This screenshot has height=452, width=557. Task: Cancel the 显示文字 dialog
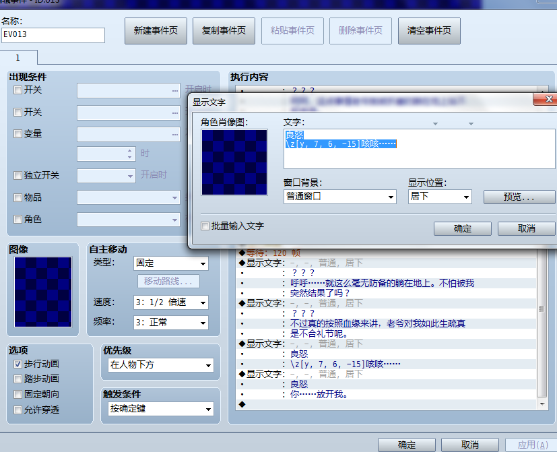(x=526, y=228)
